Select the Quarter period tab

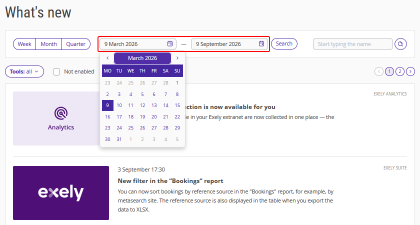pos(76,44)
